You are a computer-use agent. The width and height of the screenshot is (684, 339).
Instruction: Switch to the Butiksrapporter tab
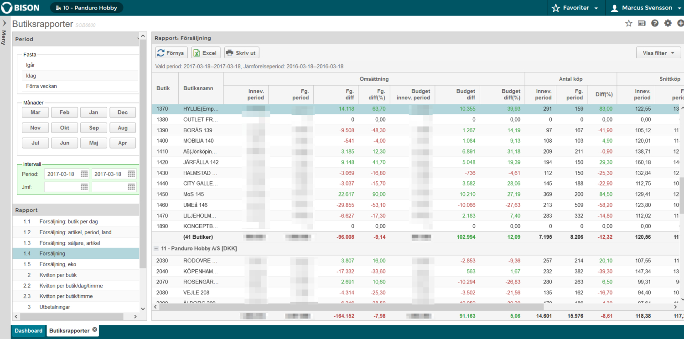coord(69,331)
